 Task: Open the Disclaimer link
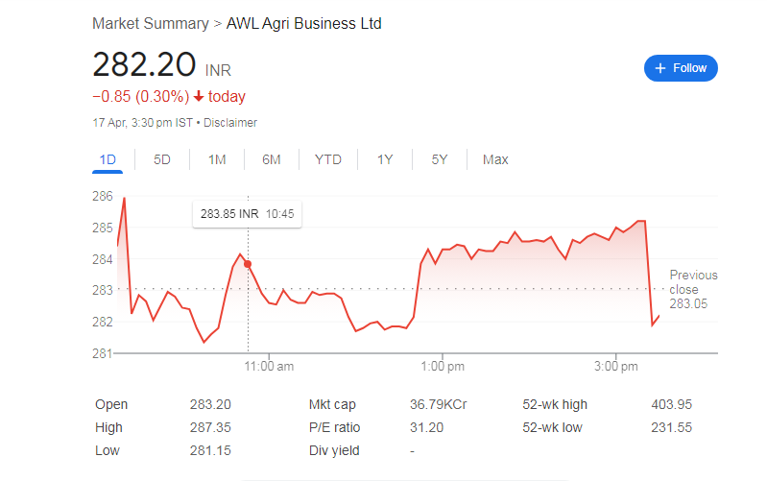tap(229, 123)
